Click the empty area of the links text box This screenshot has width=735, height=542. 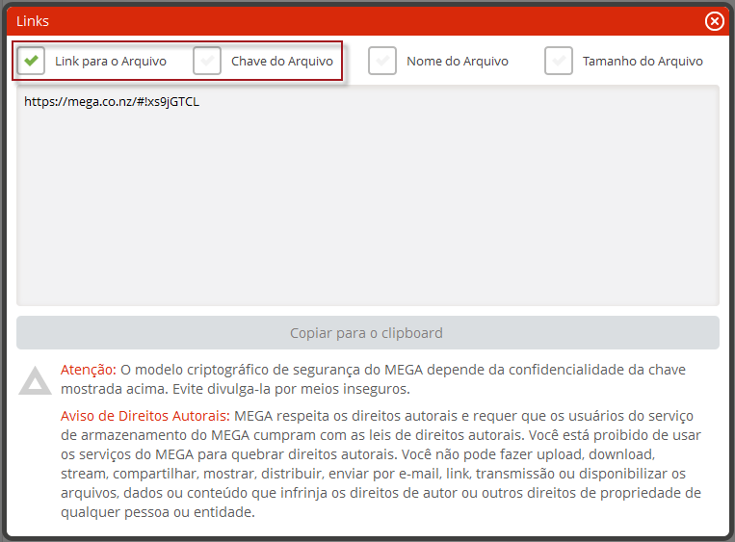point(367,212)
